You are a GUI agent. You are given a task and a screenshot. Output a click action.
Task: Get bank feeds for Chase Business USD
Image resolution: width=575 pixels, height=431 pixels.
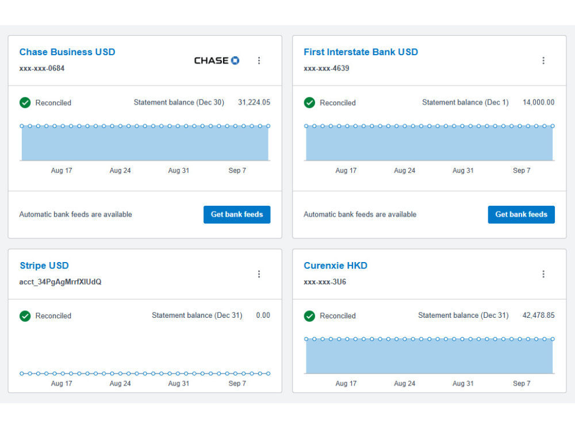click(x=237, y=214)
